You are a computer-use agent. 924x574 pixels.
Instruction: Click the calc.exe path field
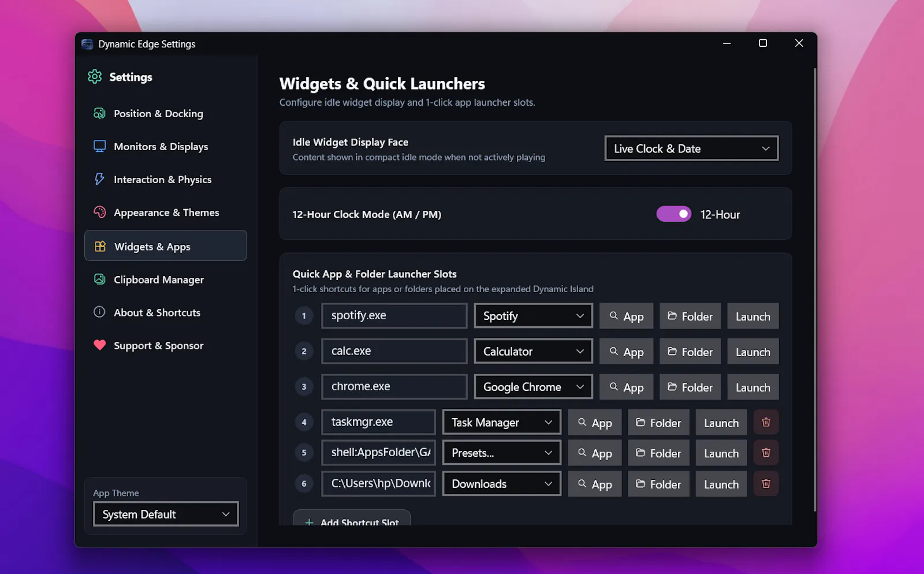pos(394,351)
